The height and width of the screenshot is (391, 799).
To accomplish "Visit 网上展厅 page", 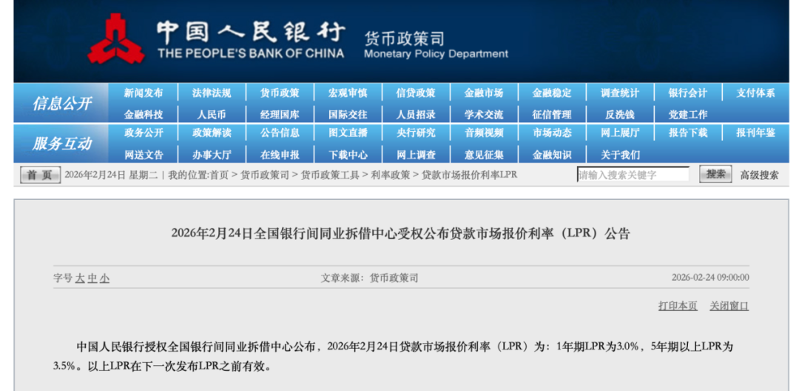I will [x=620, y=133].
